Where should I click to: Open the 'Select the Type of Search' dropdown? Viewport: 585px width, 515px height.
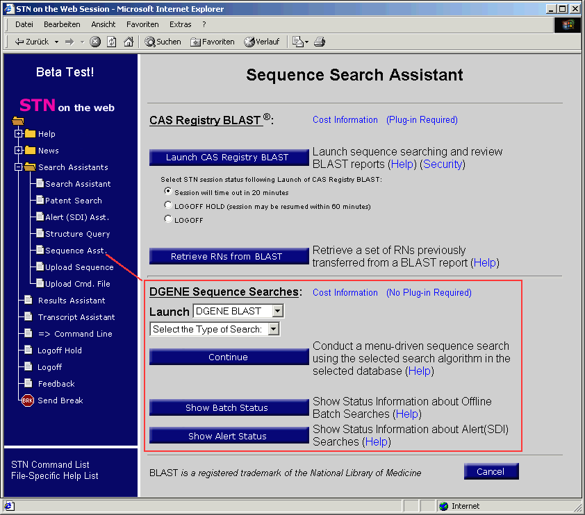[274, 329]
